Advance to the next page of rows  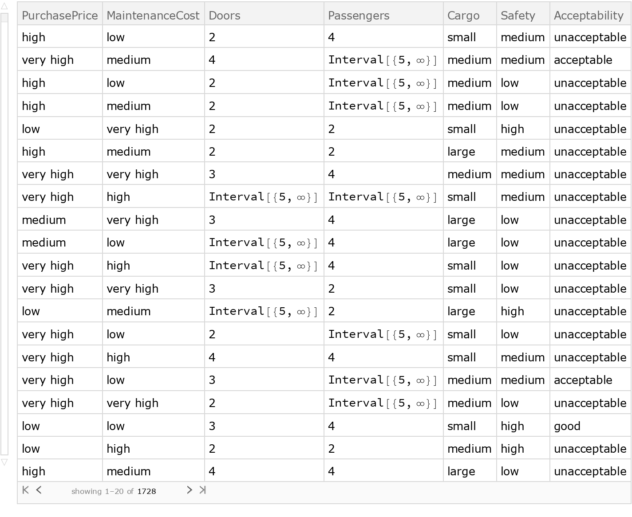pyautogui.click(x=190, y=490)
